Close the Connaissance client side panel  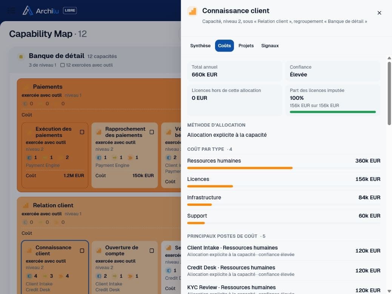(x=379, y=13)
